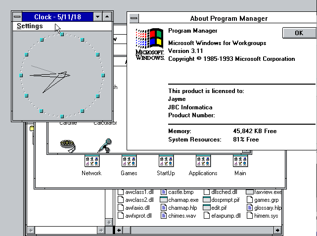Click the film reel Media Player icon

pos(67,145)
